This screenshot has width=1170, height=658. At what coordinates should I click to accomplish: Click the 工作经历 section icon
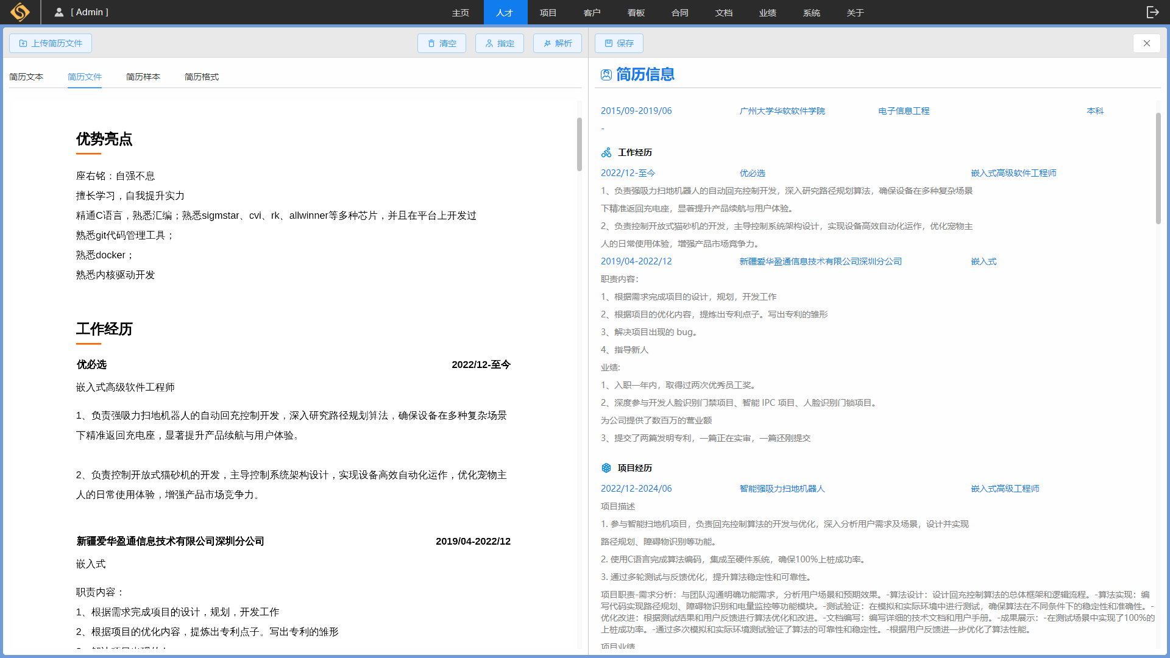click(606, 152)
